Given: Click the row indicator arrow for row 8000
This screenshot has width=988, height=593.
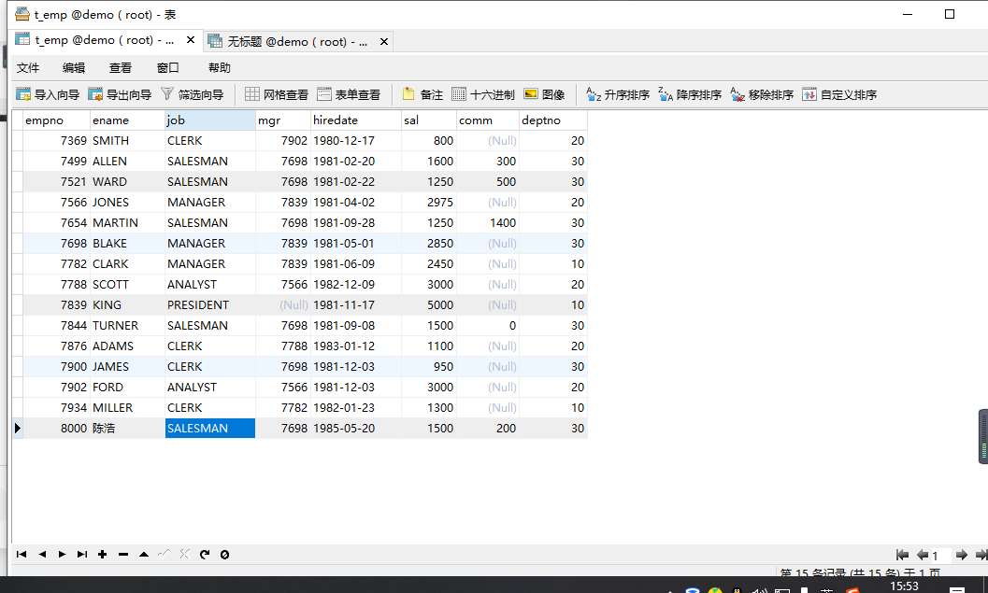Looking at the screenshot, I should click(x=18, y=428).
